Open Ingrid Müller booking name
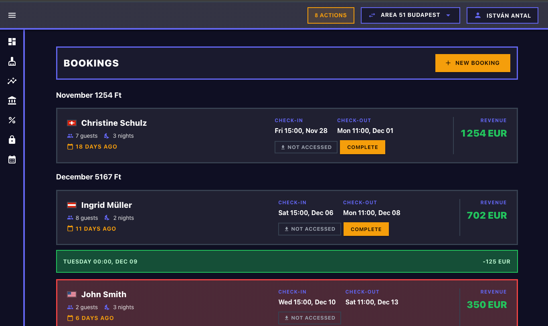Screen dimensions: 548x326 click(106, 205)
